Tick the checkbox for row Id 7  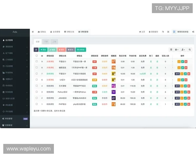(37, 74)
